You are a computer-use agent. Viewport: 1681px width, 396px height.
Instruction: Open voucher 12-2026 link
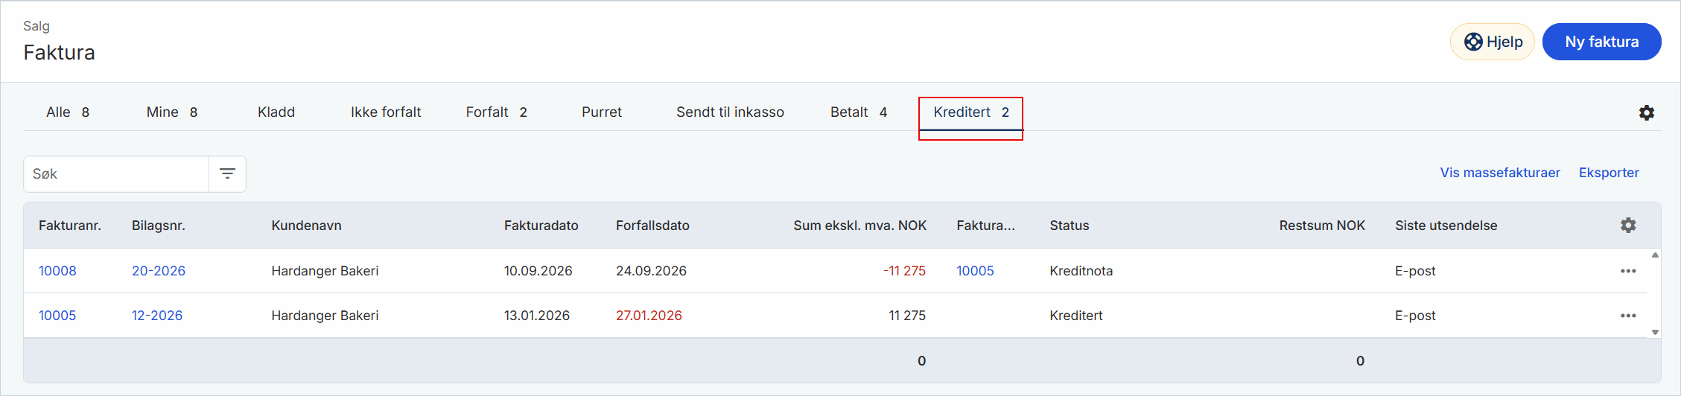tap(157, 316)
